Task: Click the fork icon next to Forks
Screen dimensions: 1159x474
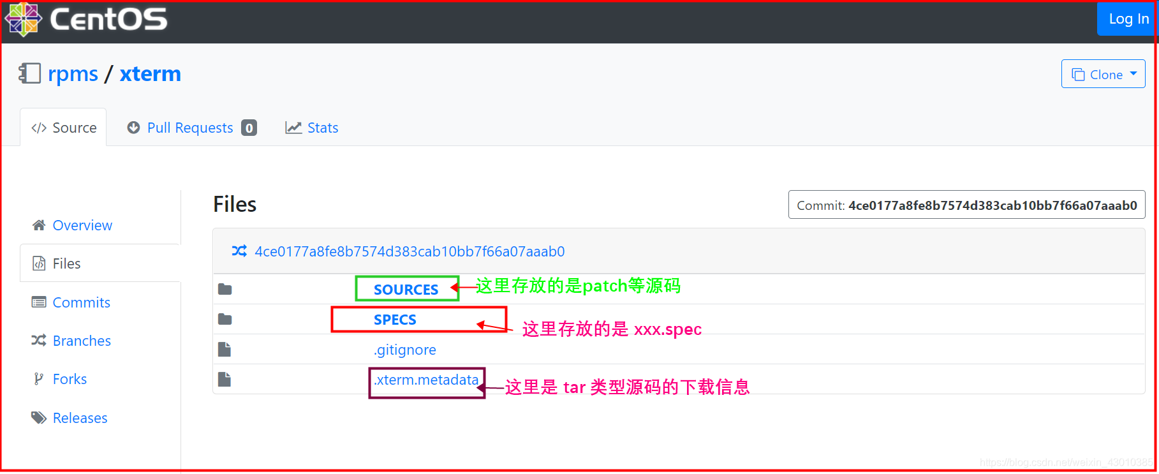Action: [x=39, y=379]
